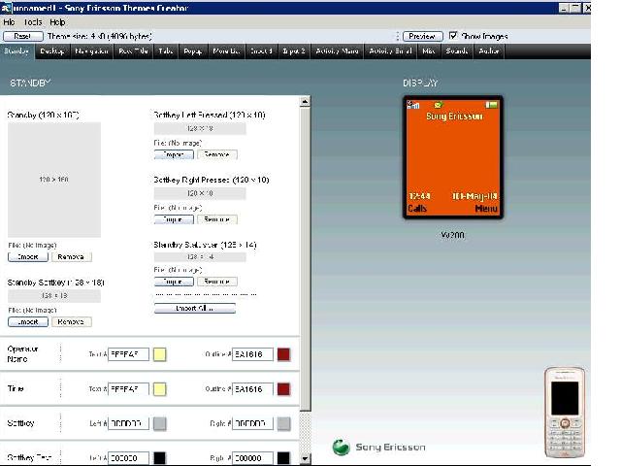Switch to the Sounds tab
Image resolution: width=621 pixels, height=466 pixels.
457,51
